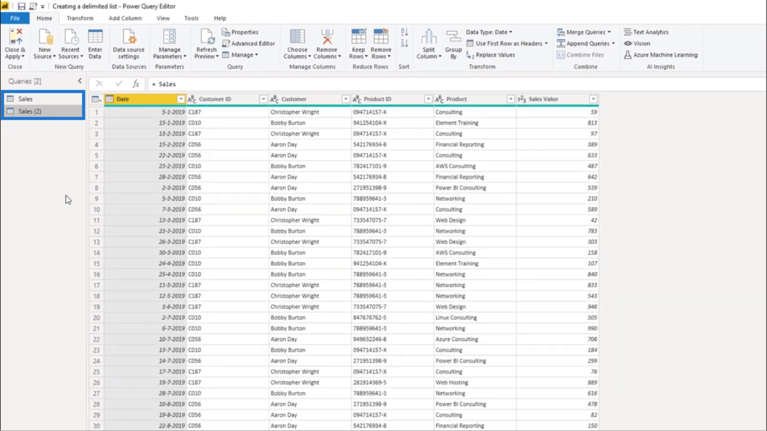The image size is (767, 431).
Task: Click the table corner menu icon
Action: coord(96,99)
